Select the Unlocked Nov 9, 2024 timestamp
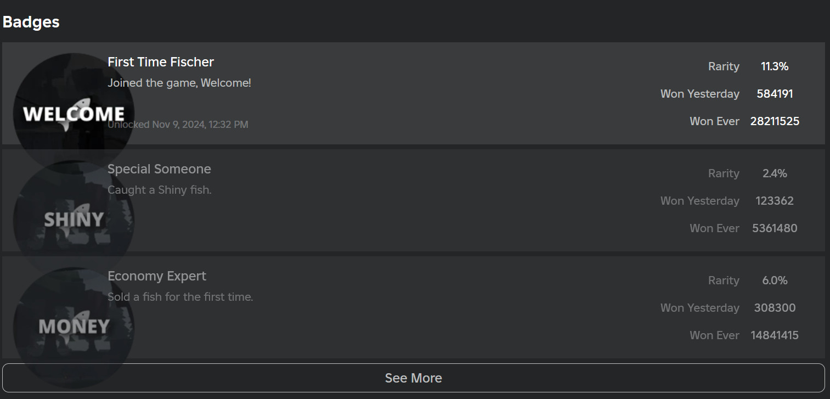 [x=178, y=125]
